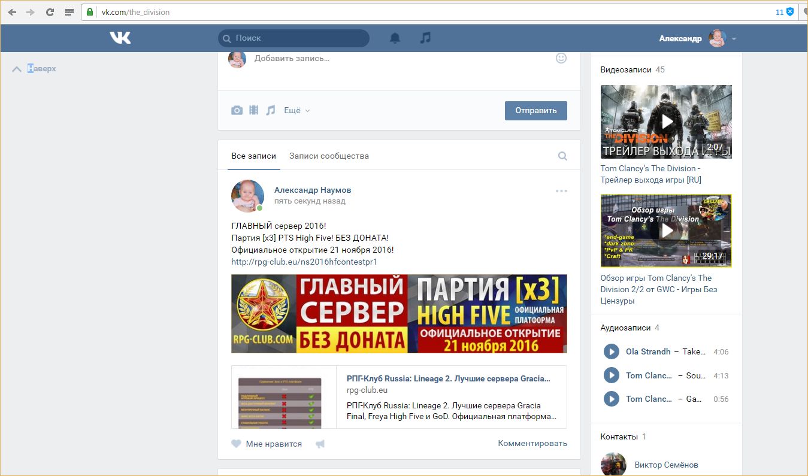
Task: Play The Division release trailer video thumbnail
Action: [x=666, y=122]
